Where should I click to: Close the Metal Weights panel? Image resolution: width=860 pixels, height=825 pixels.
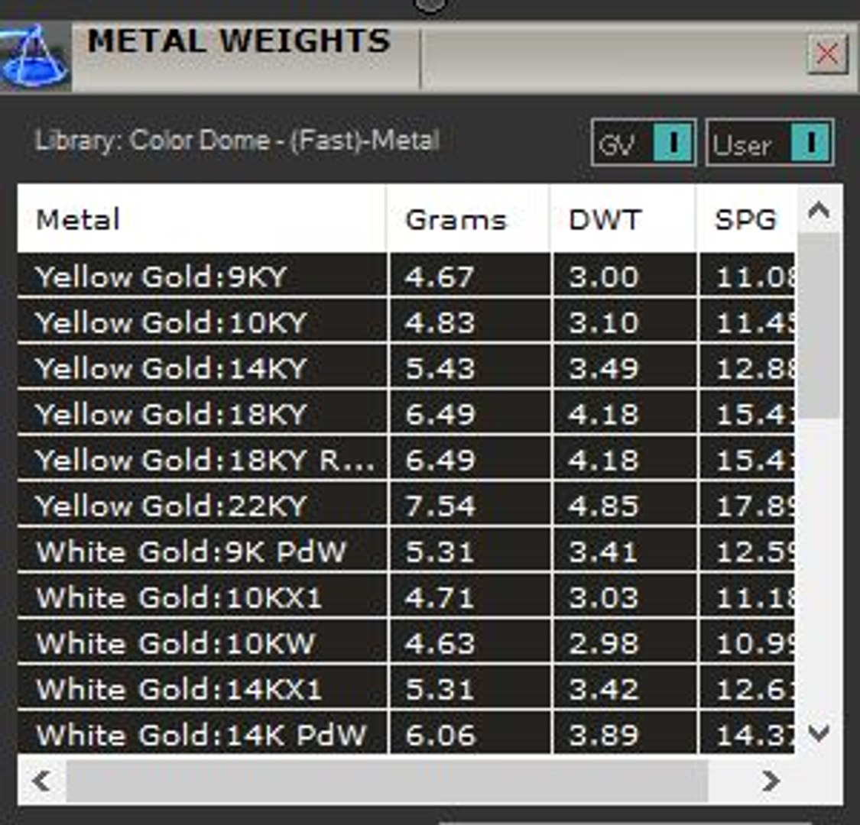coord(827,54)
